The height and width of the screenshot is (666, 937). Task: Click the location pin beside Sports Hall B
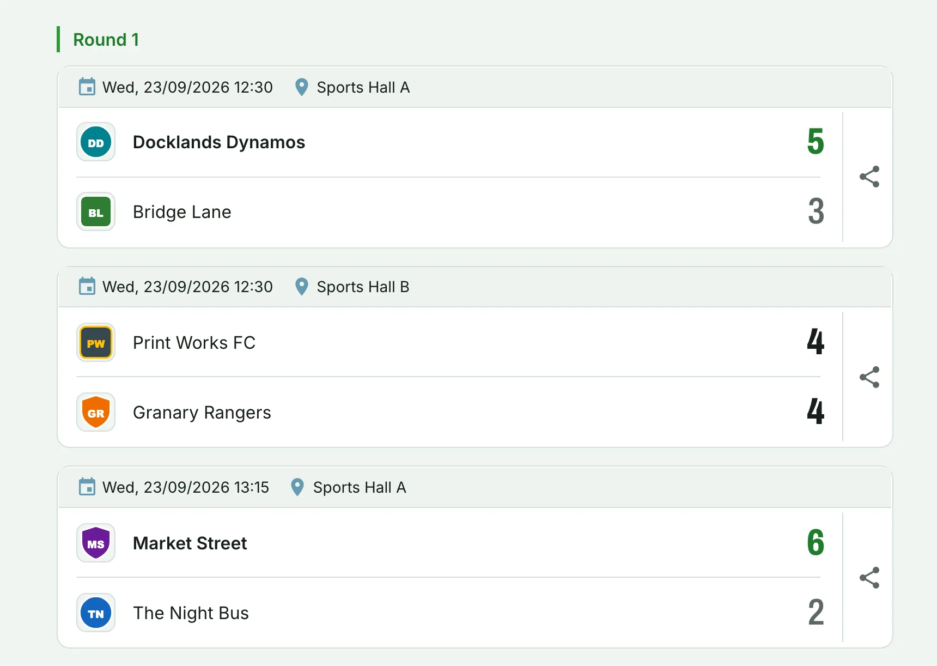point(301,287)
